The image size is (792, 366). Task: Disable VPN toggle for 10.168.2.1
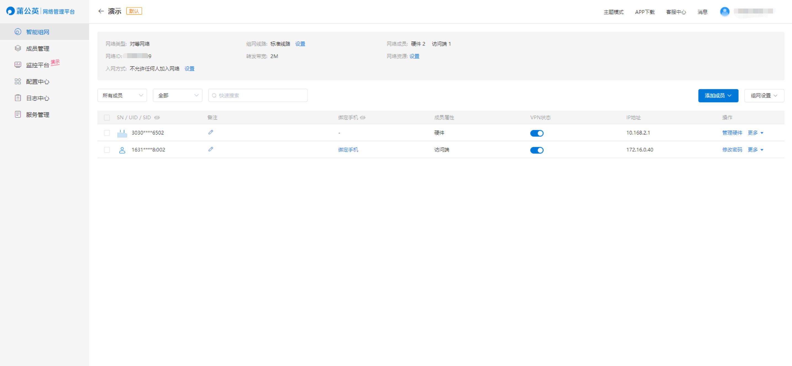(x=536, y=133)
